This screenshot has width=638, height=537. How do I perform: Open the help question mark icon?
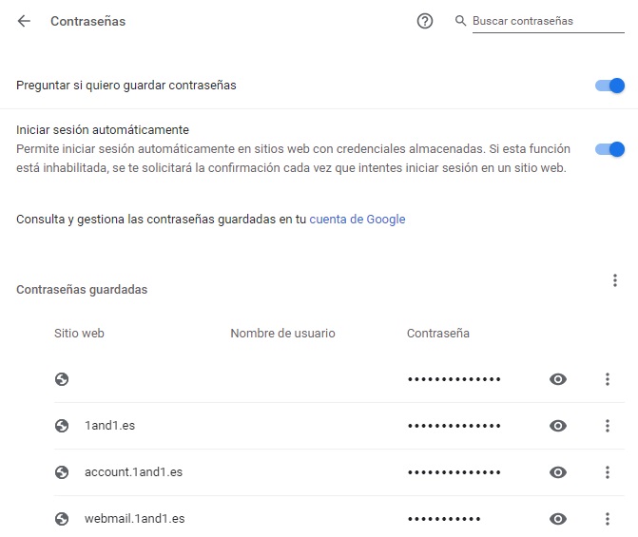tap(425, 21)
